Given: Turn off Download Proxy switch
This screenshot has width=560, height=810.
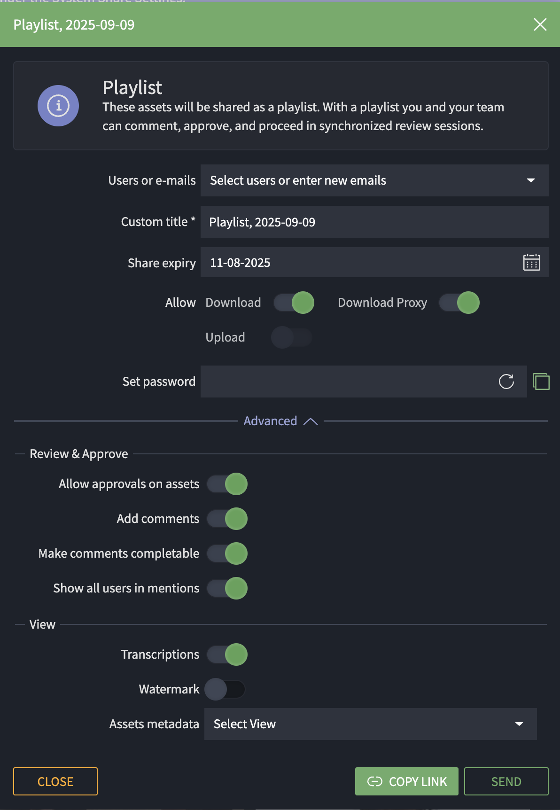Looking at the screenshot, I should [459, 303].
